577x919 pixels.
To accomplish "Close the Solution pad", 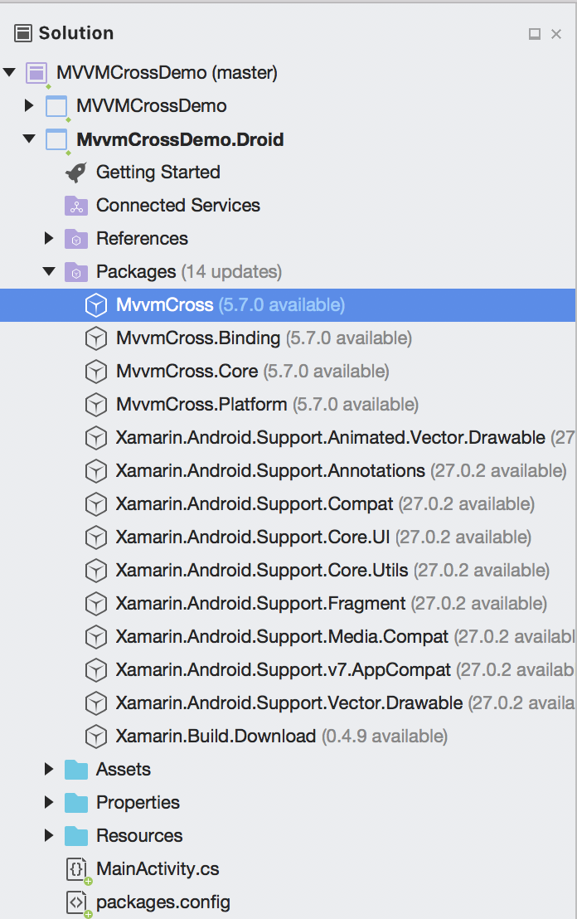I will point(556,33).
